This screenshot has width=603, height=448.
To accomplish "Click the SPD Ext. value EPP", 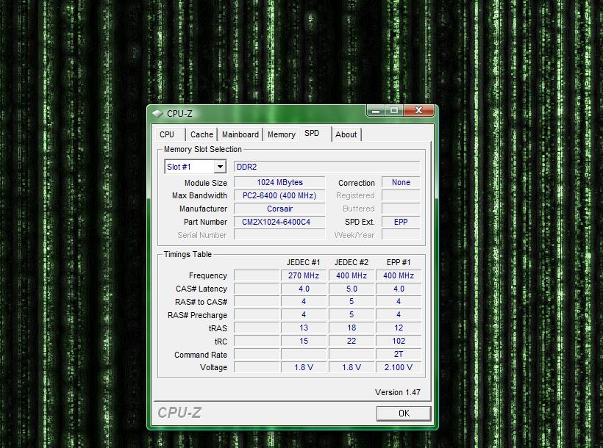I will click(x=401, y=222).
